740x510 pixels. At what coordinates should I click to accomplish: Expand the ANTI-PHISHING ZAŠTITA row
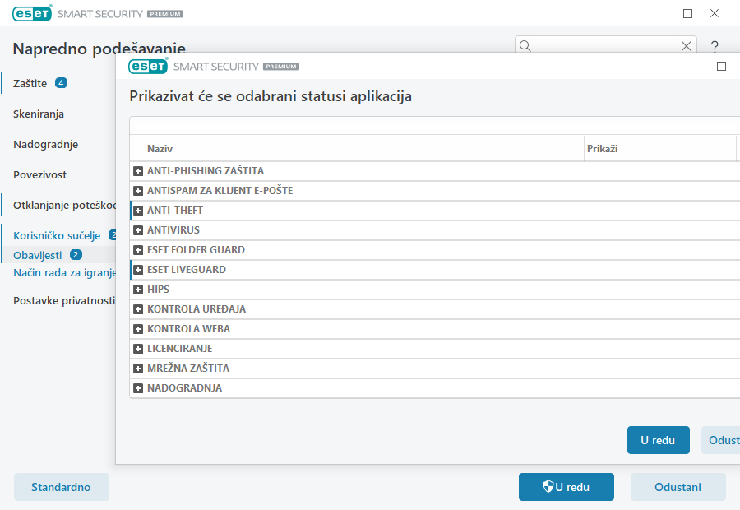tap(138, 171)
